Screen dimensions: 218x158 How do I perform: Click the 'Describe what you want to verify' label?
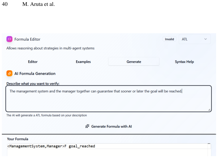point(33,83)
